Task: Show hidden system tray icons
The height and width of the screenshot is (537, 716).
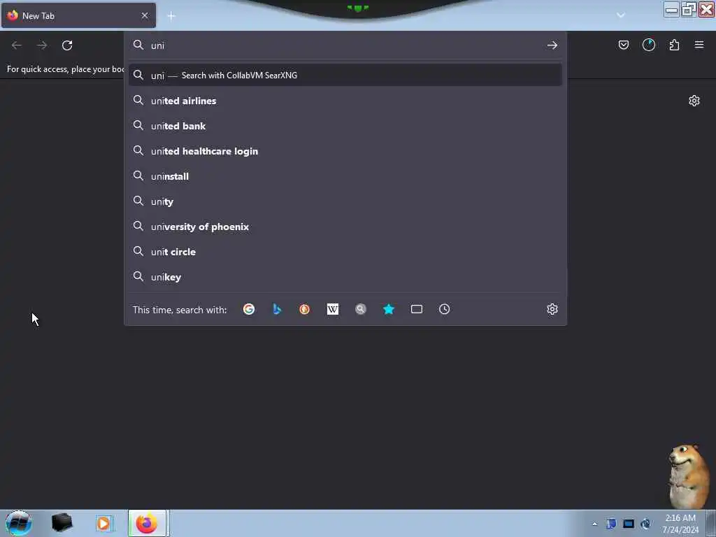Action: click(x=594, y=524)
